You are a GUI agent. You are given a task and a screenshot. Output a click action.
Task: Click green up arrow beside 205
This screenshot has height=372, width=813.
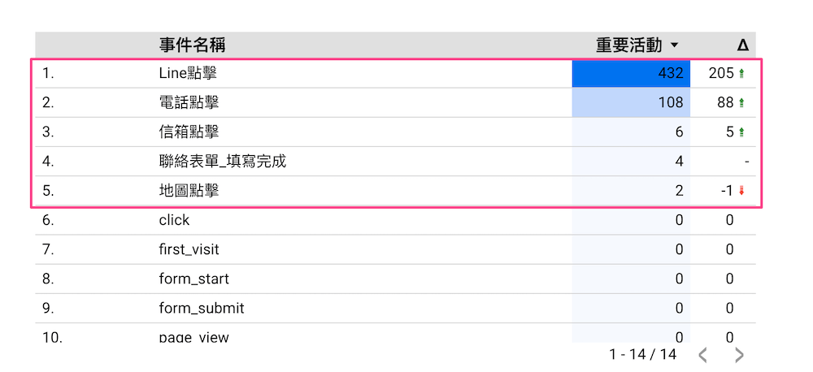[x=741, y=74]
